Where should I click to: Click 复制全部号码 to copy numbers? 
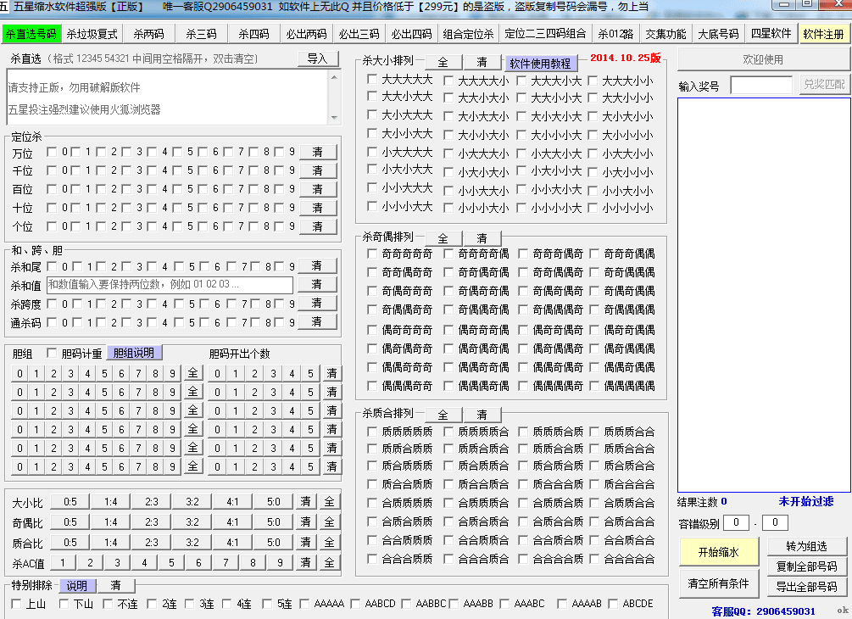coord(806,566)
